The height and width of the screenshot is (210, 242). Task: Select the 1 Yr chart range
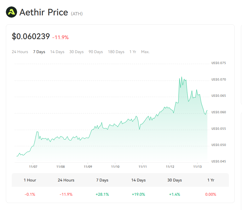click(x=133, y=52)
